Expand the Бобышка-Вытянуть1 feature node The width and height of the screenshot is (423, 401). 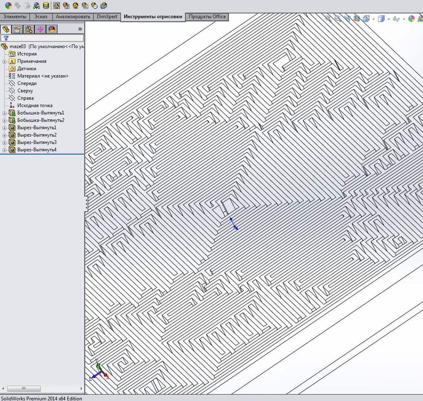[4, 113]
